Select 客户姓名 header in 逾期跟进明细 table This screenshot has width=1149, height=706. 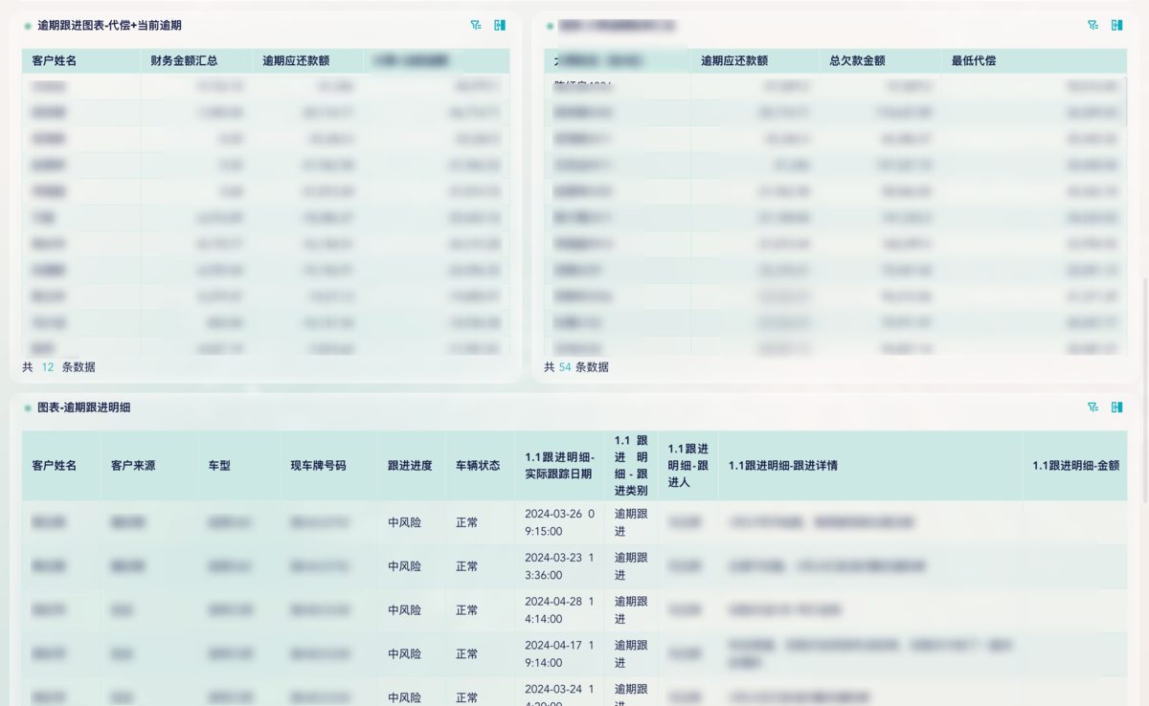pyautogui.click(x=55, y=466)
